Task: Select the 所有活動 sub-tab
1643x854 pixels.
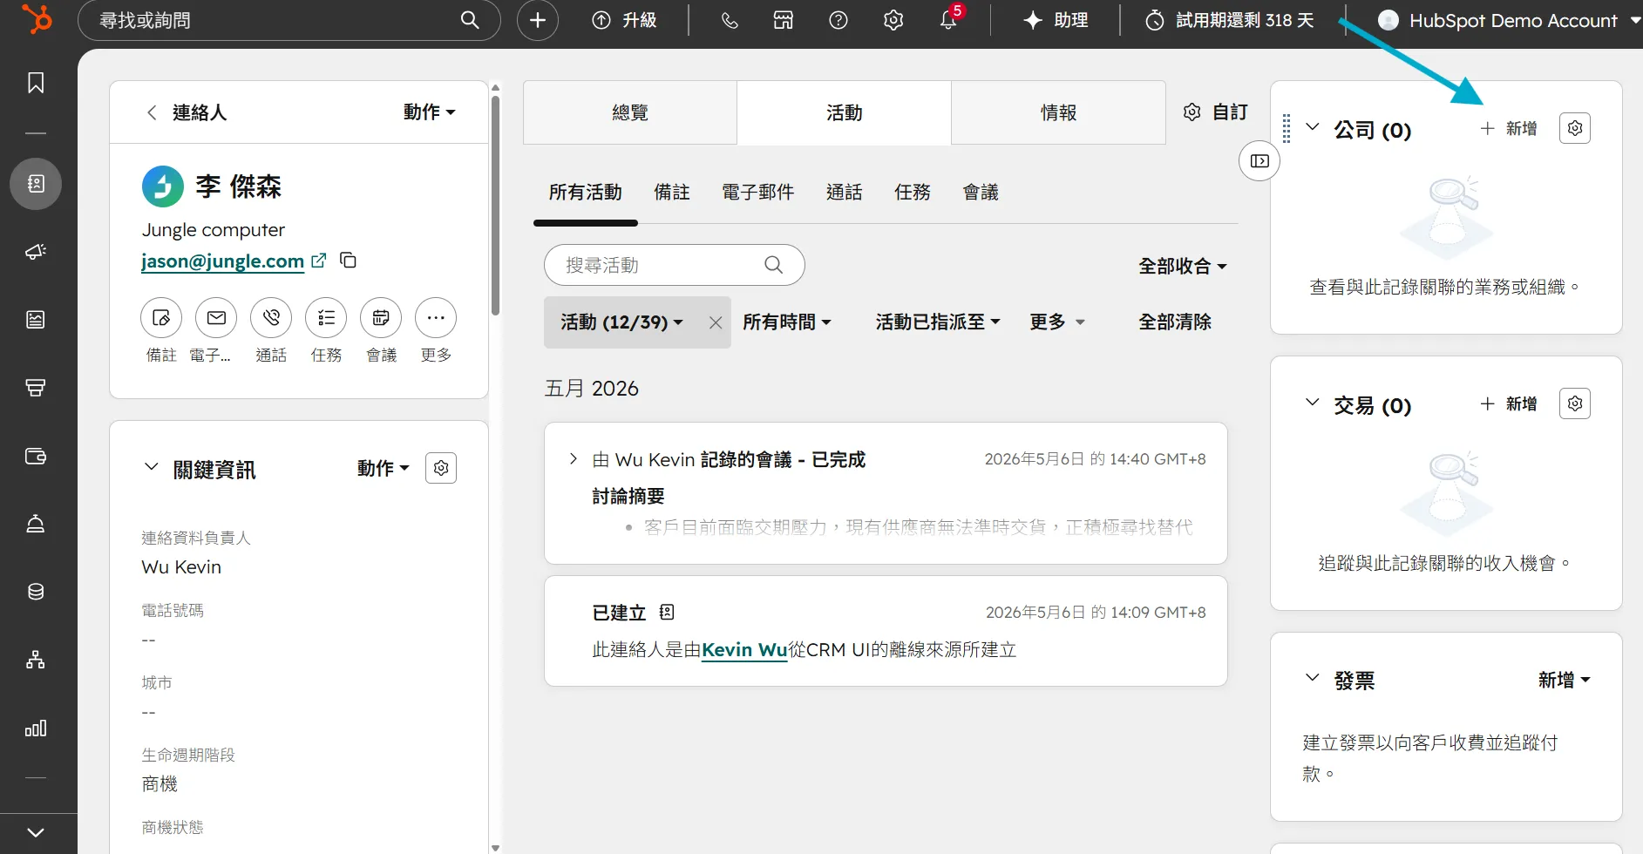Action: point(586,193)
